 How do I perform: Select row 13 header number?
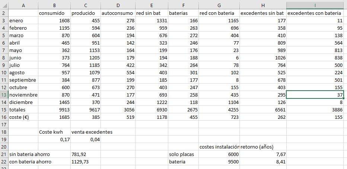[x=4, y=95]
